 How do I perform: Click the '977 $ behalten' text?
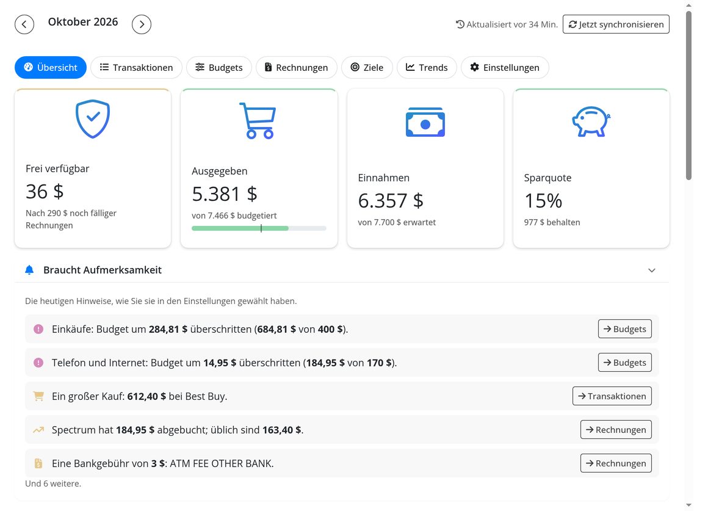click(552, 222)
